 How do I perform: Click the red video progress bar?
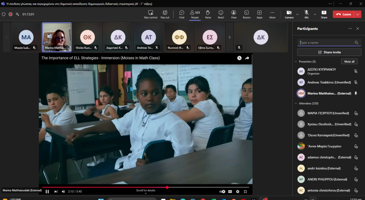[107, 187]
